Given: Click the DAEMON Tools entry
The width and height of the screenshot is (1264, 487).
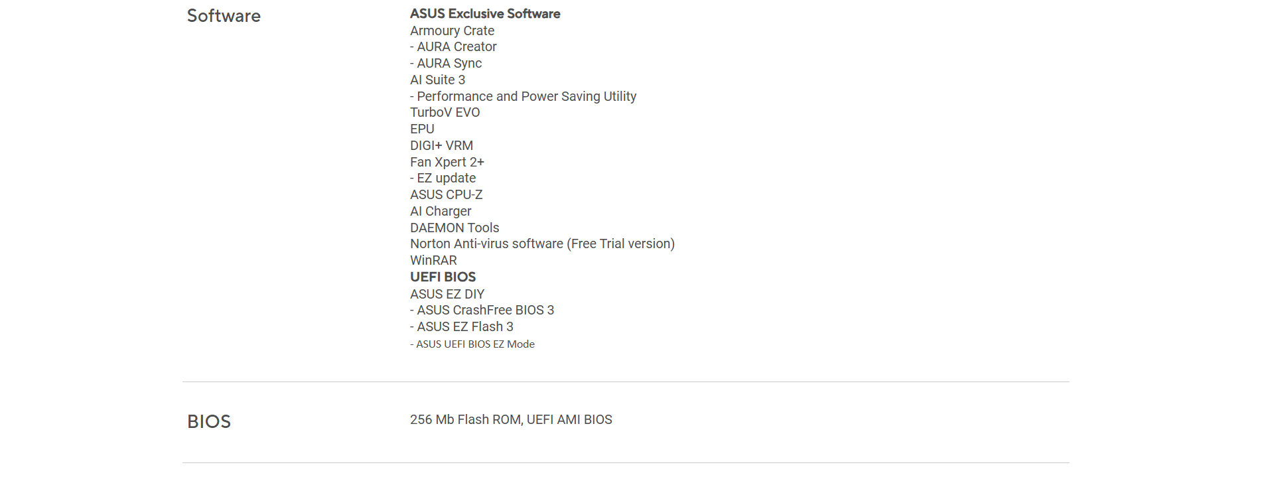Looking at the screenshot, I should 455,228.
